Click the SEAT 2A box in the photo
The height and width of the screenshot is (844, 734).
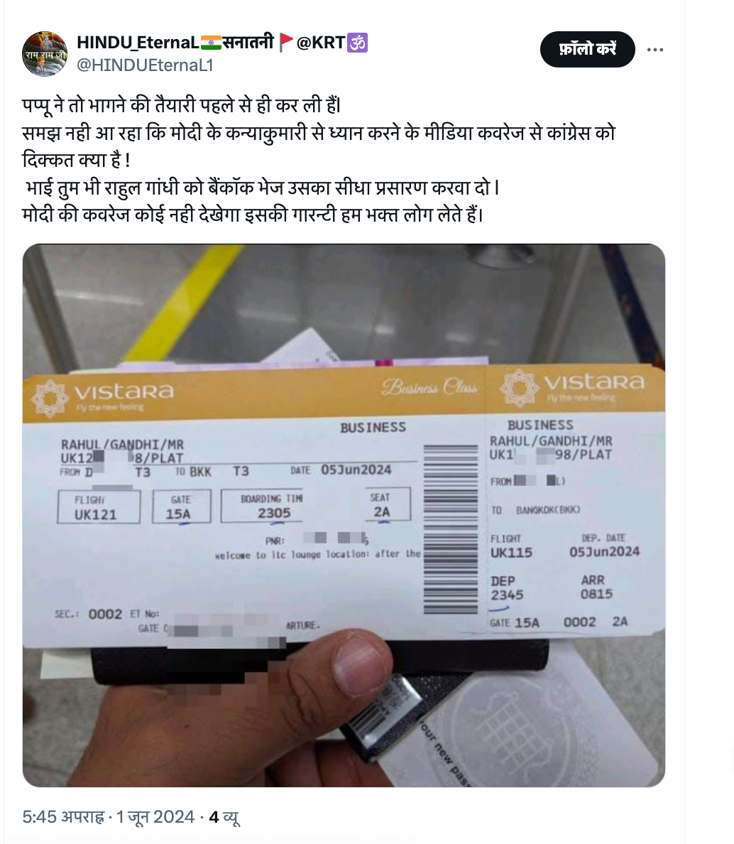coord(381,504)
